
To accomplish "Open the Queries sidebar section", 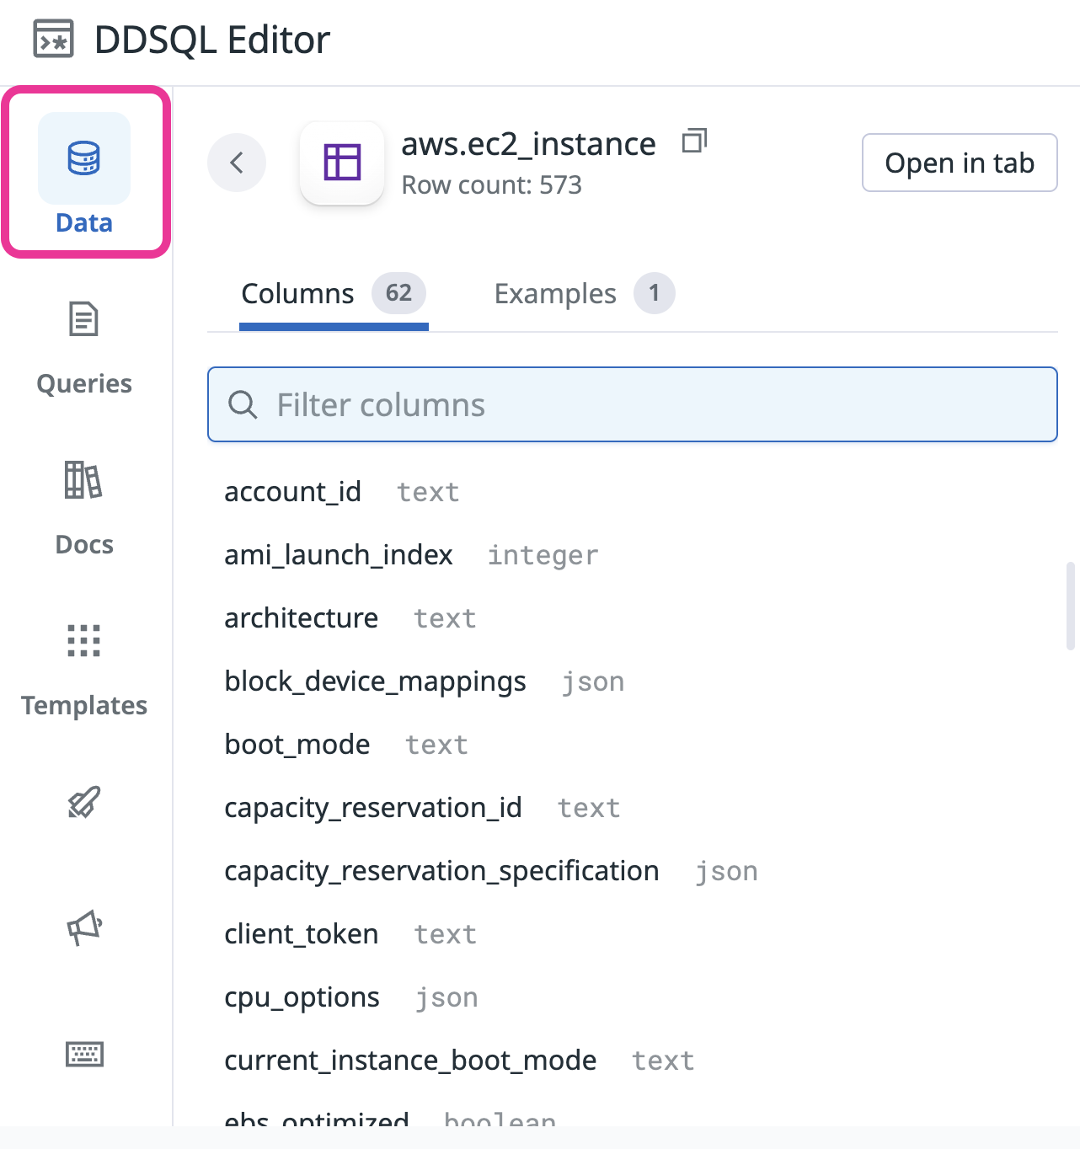I will tap(84, 349).
